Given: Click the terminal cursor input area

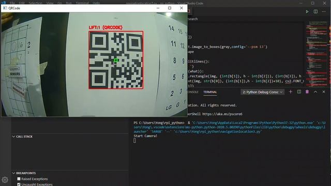Looking at the screenshot, I should [134, 141].
